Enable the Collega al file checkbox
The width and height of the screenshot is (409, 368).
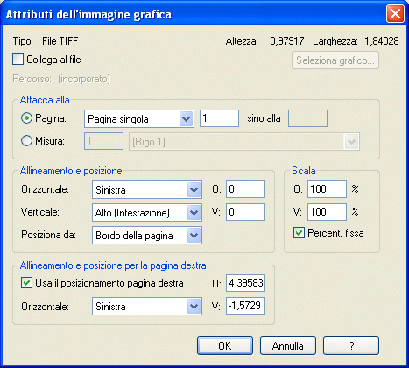(18, 60)
